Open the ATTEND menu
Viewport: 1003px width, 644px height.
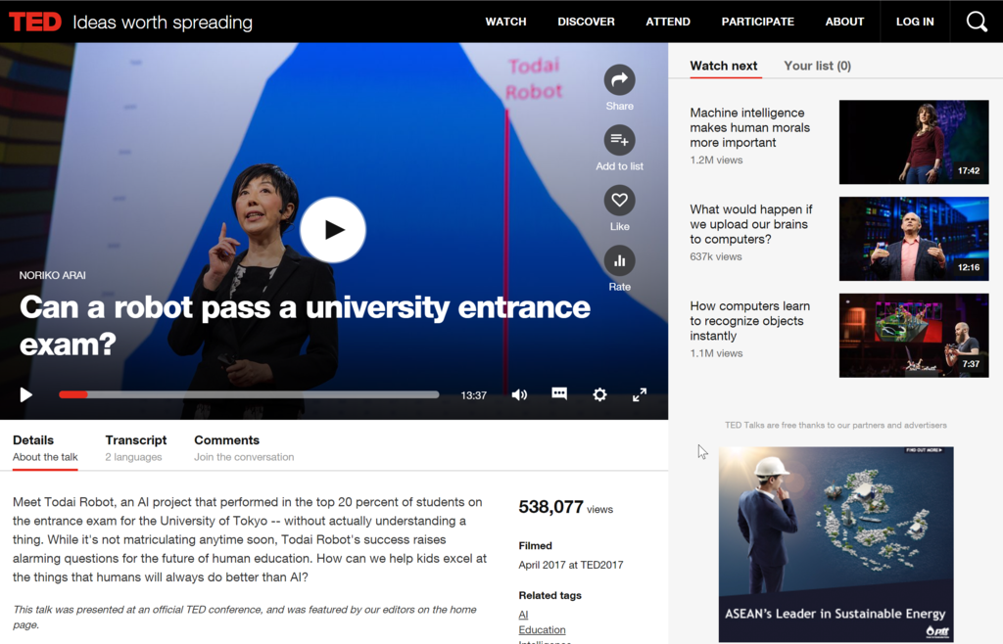point(668,22)
